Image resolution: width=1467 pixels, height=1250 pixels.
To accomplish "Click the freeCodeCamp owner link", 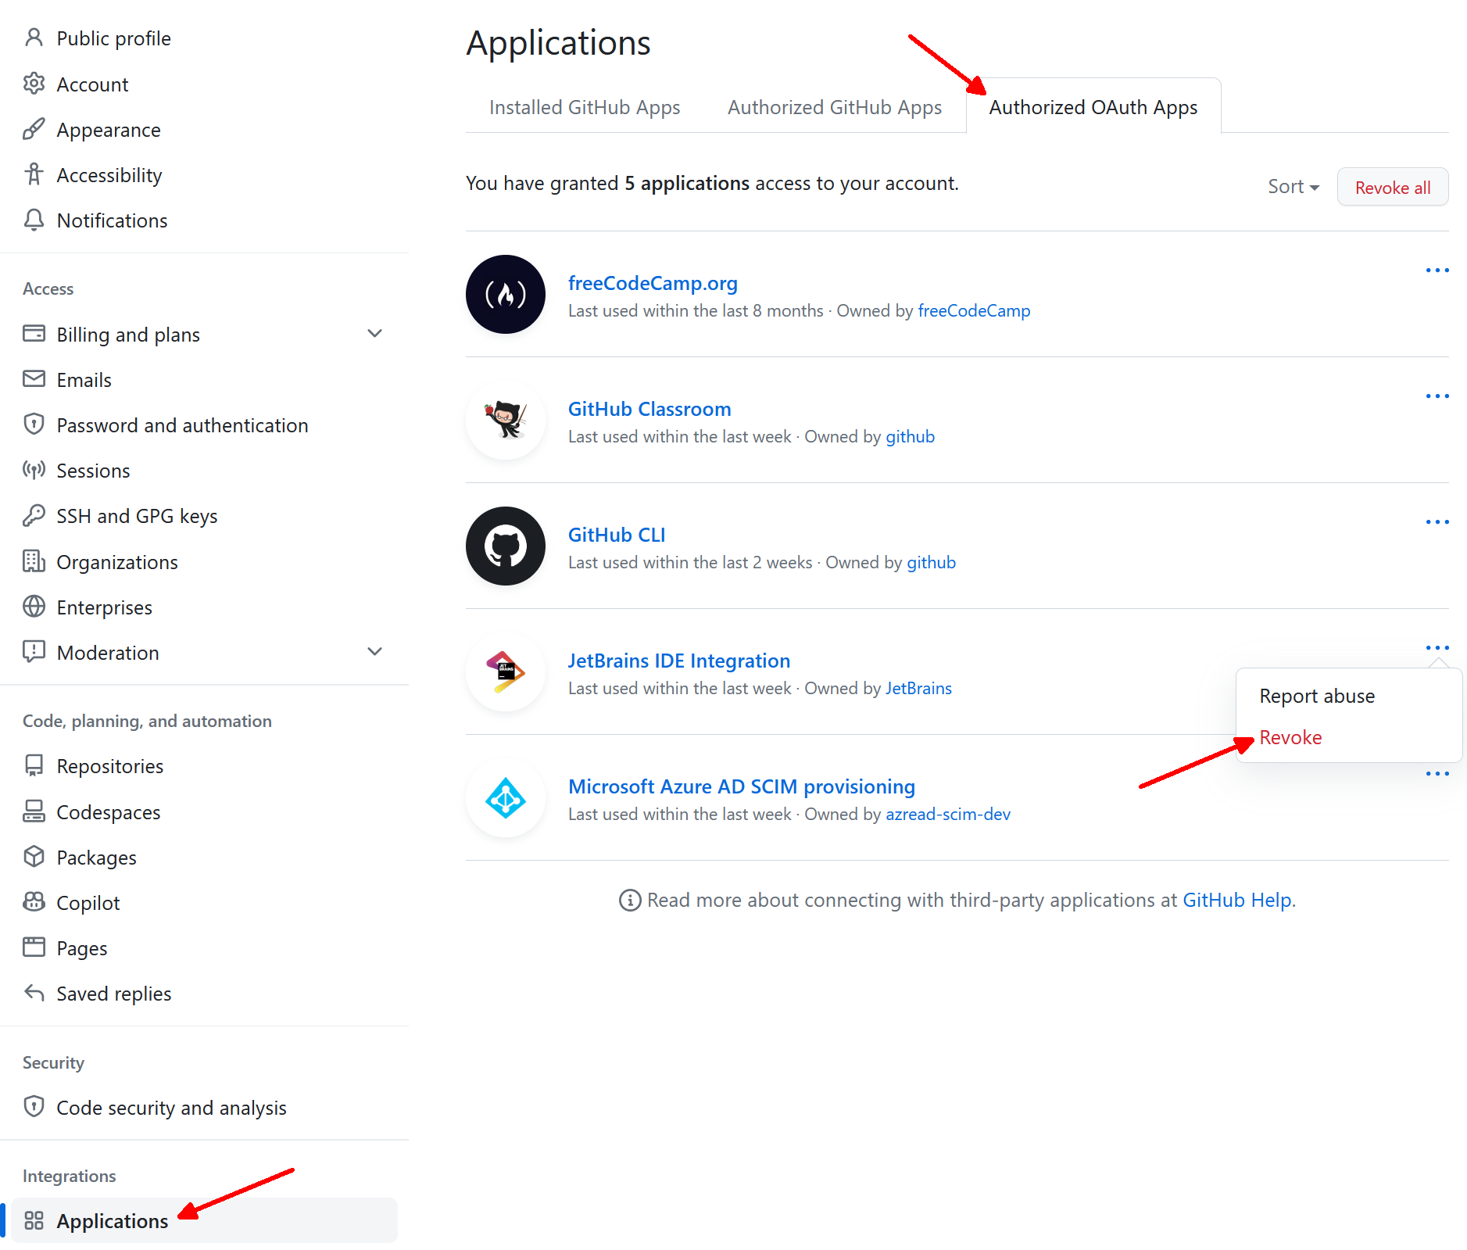I will coord(974,310).
